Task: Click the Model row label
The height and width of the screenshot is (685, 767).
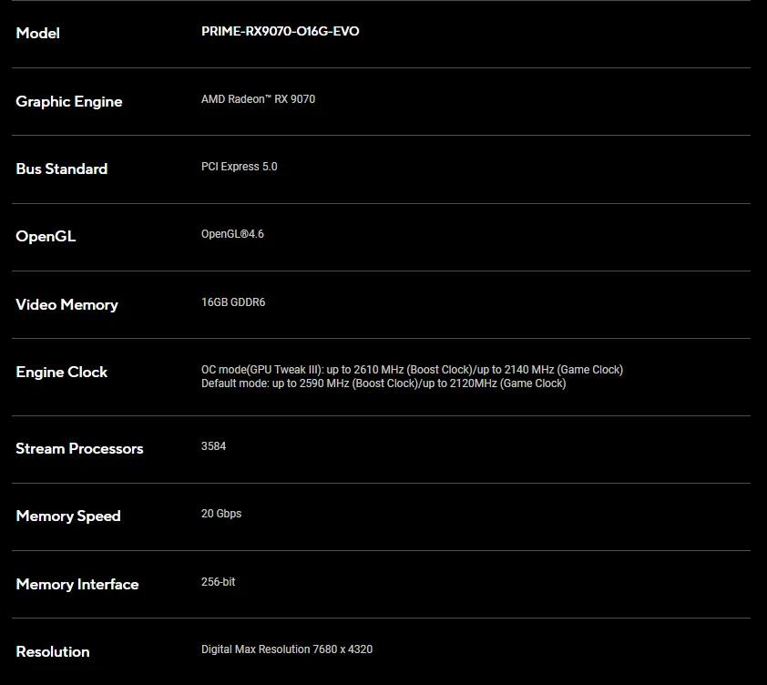Action: tap(37, 34)
